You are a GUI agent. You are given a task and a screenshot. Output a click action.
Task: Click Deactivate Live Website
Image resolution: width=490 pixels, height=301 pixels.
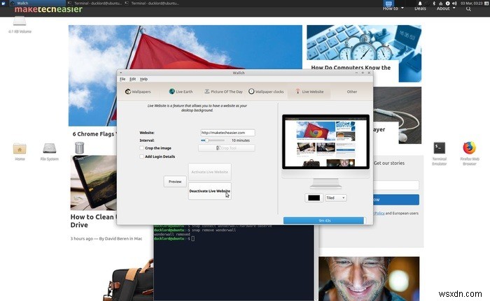coord(210,191)
